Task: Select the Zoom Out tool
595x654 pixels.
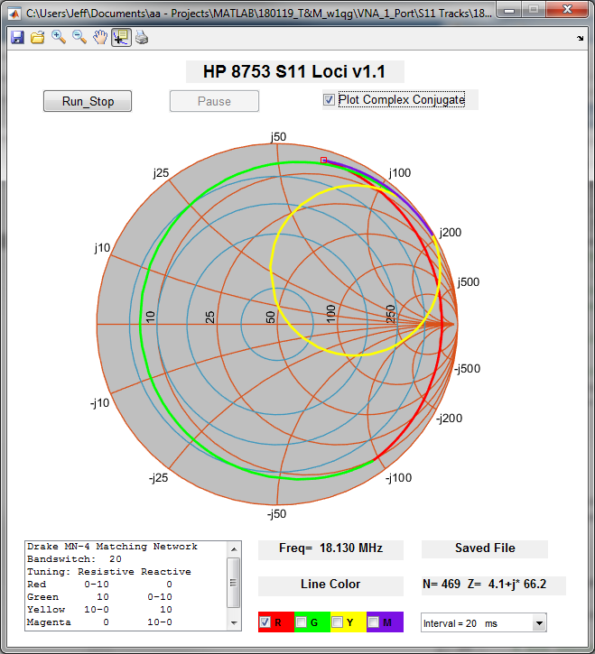Action: [79, 38]
